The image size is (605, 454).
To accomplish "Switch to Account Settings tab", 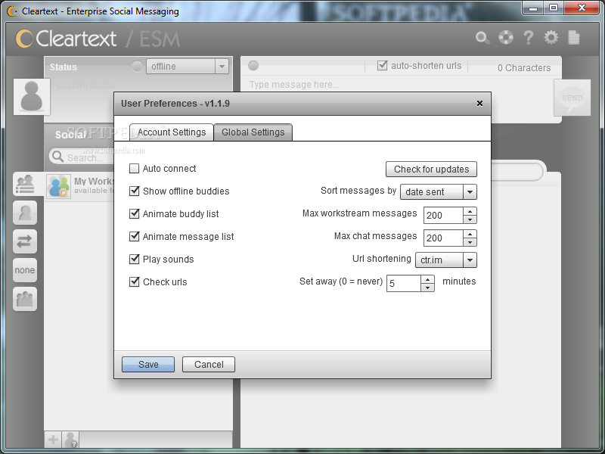I will (172, 132).
